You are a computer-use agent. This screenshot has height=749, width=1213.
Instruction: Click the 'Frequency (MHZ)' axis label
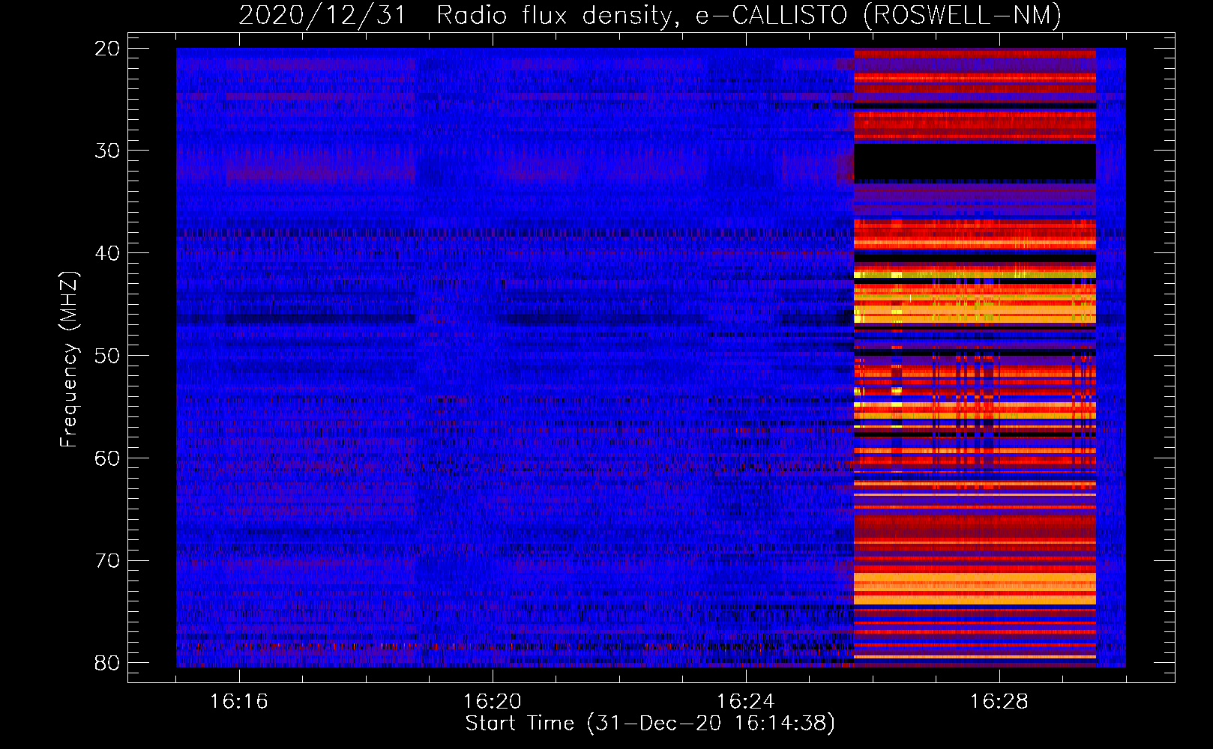69,359
